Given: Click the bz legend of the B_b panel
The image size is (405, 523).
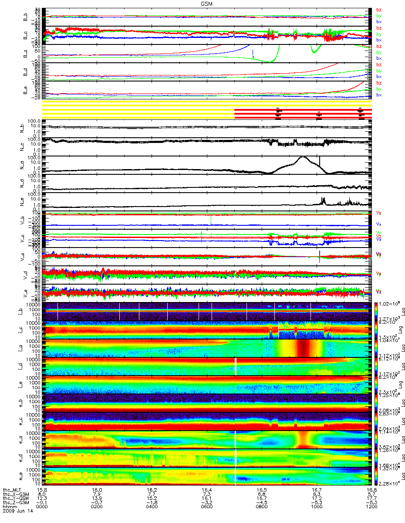Looking at the screenshot, I should point(378,10).
